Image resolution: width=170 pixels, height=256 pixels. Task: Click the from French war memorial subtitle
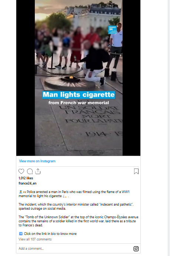79,103
